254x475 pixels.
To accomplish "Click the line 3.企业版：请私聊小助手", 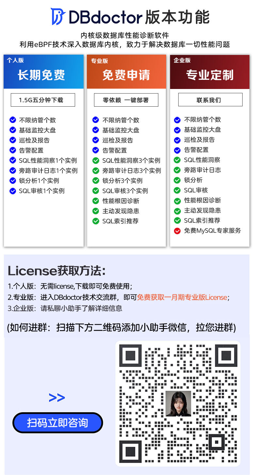I will 65,308.
